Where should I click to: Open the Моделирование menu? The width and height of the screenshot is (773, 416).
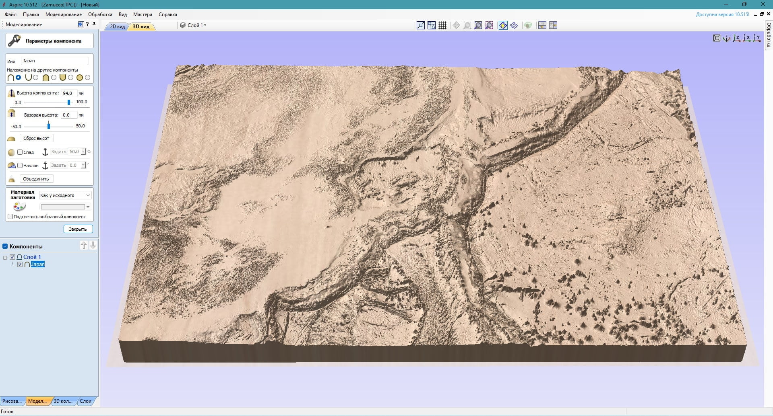click(x=64, y=14)
